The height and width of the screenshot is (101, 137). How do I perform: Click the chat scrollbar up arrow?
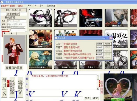pyautogui.click(x=98, y=76)
